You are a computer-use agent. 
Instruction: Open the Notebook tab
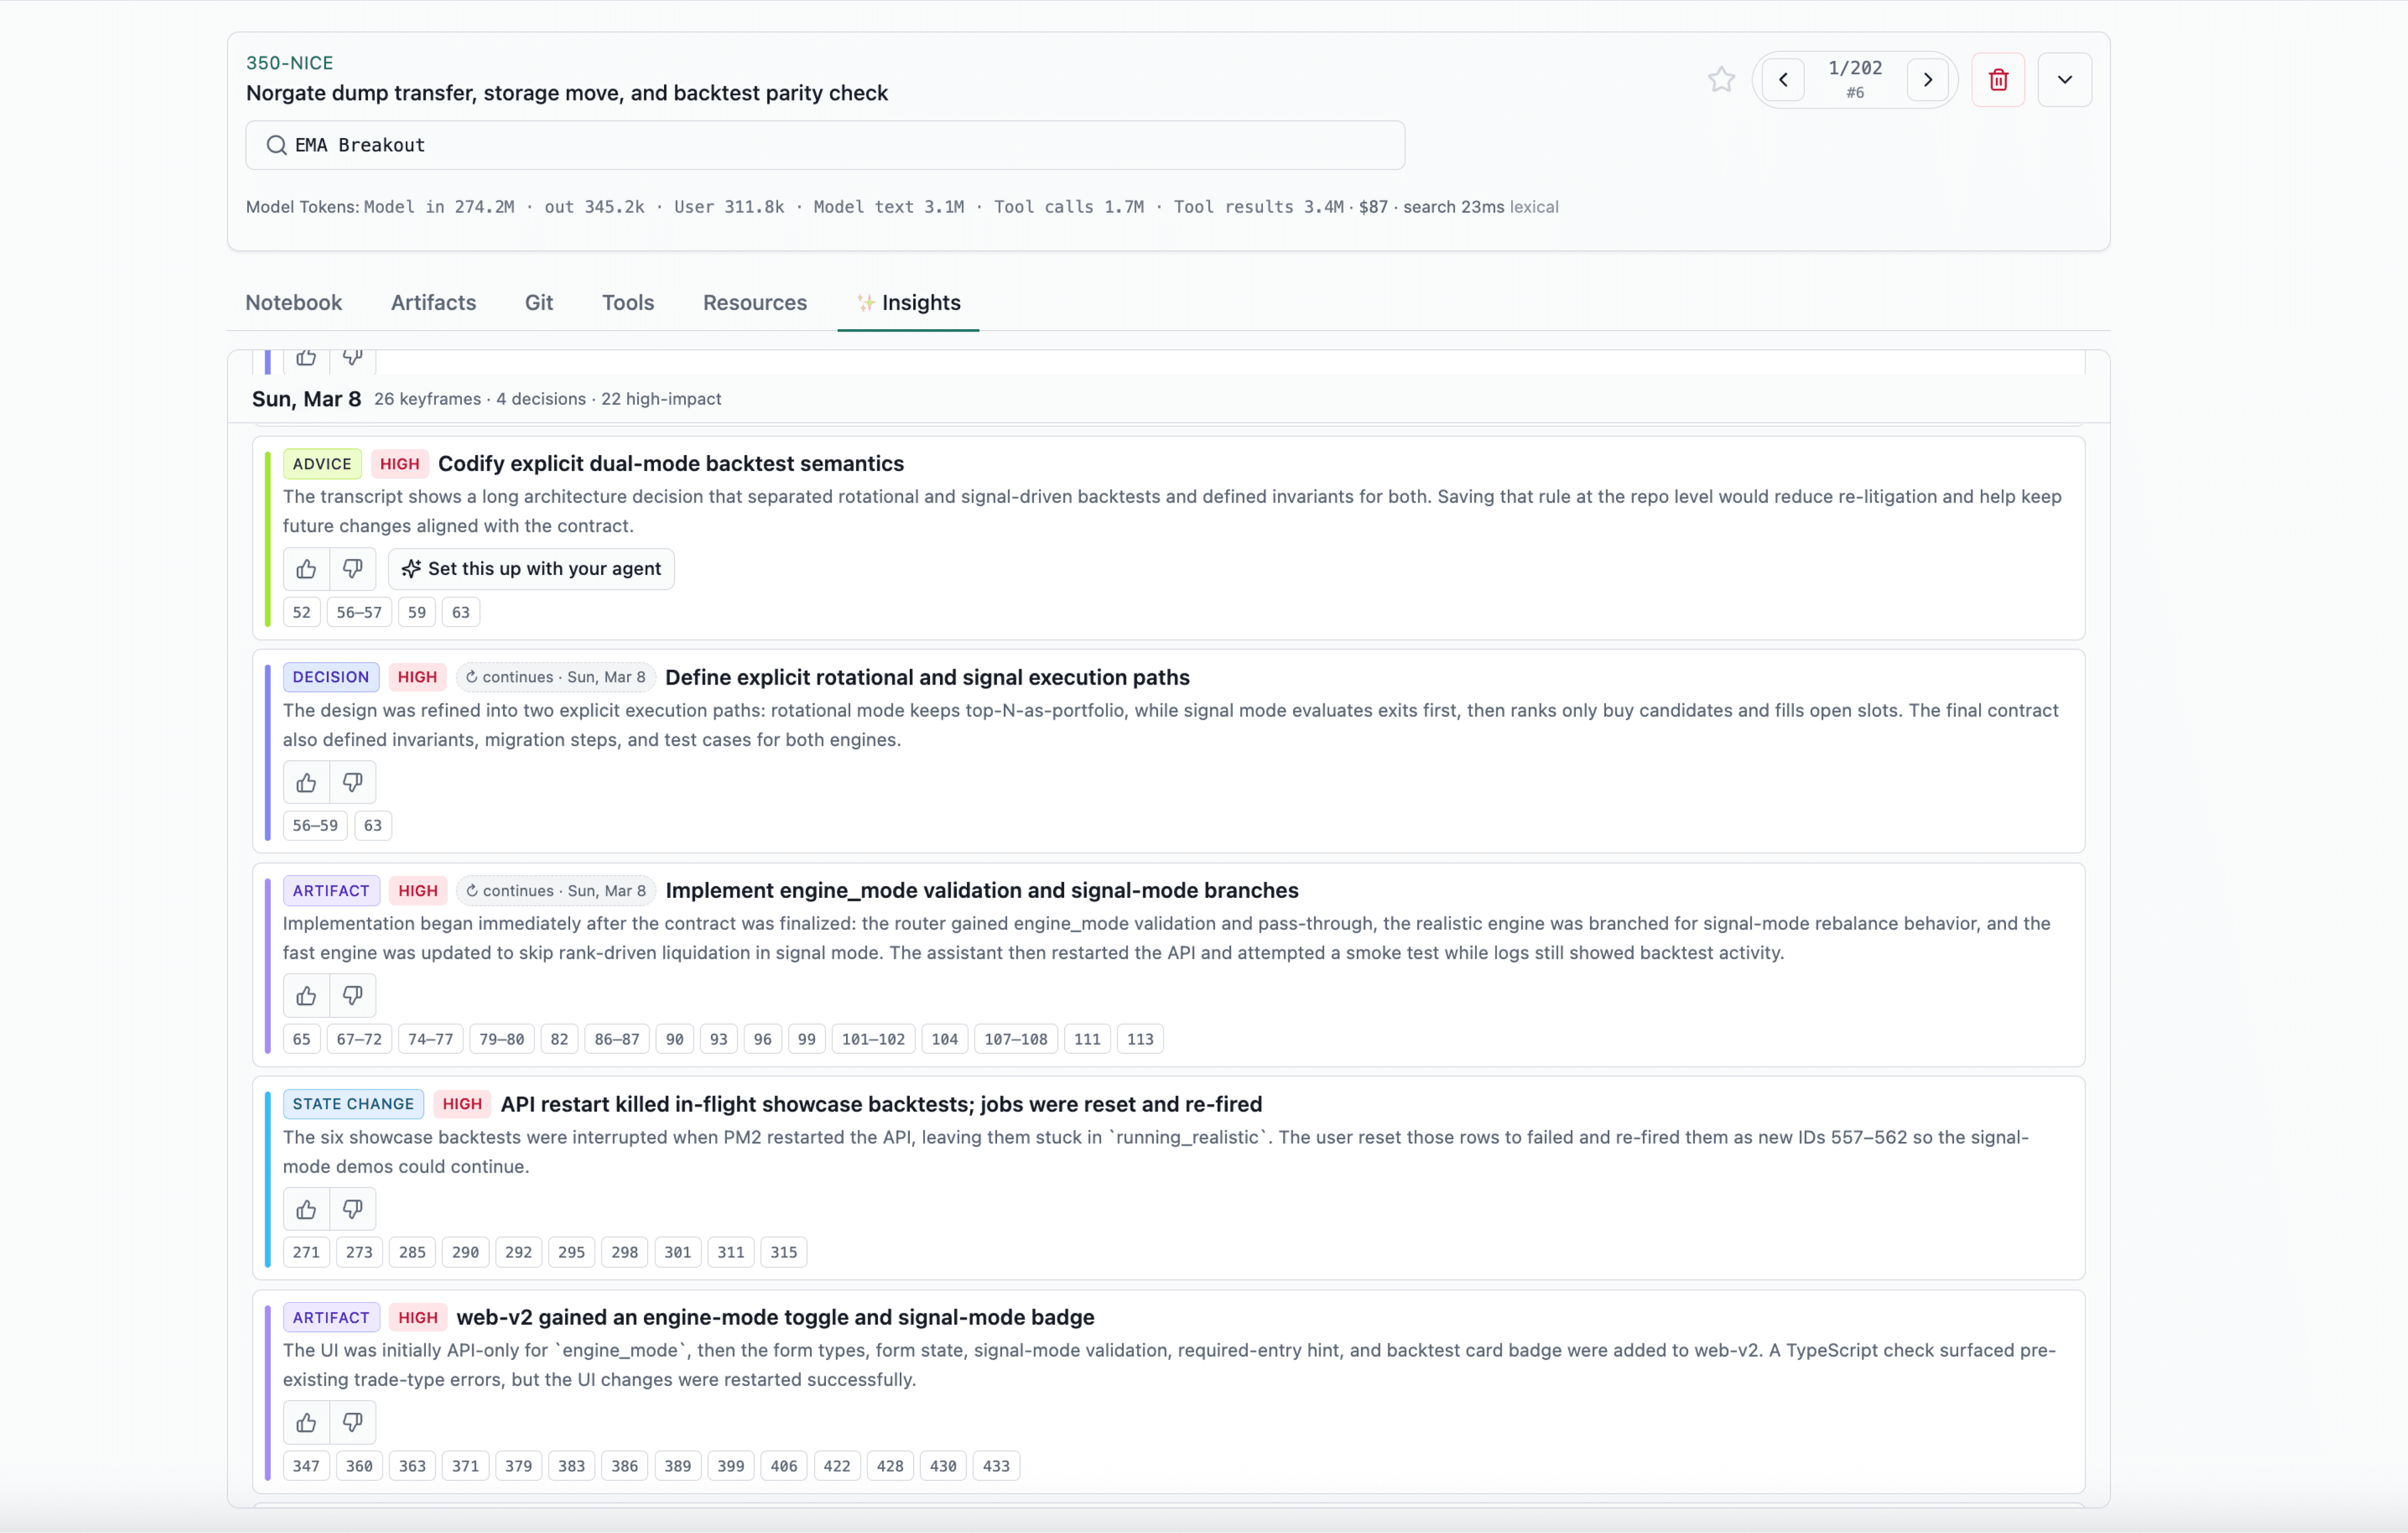[x=294, y=302]
